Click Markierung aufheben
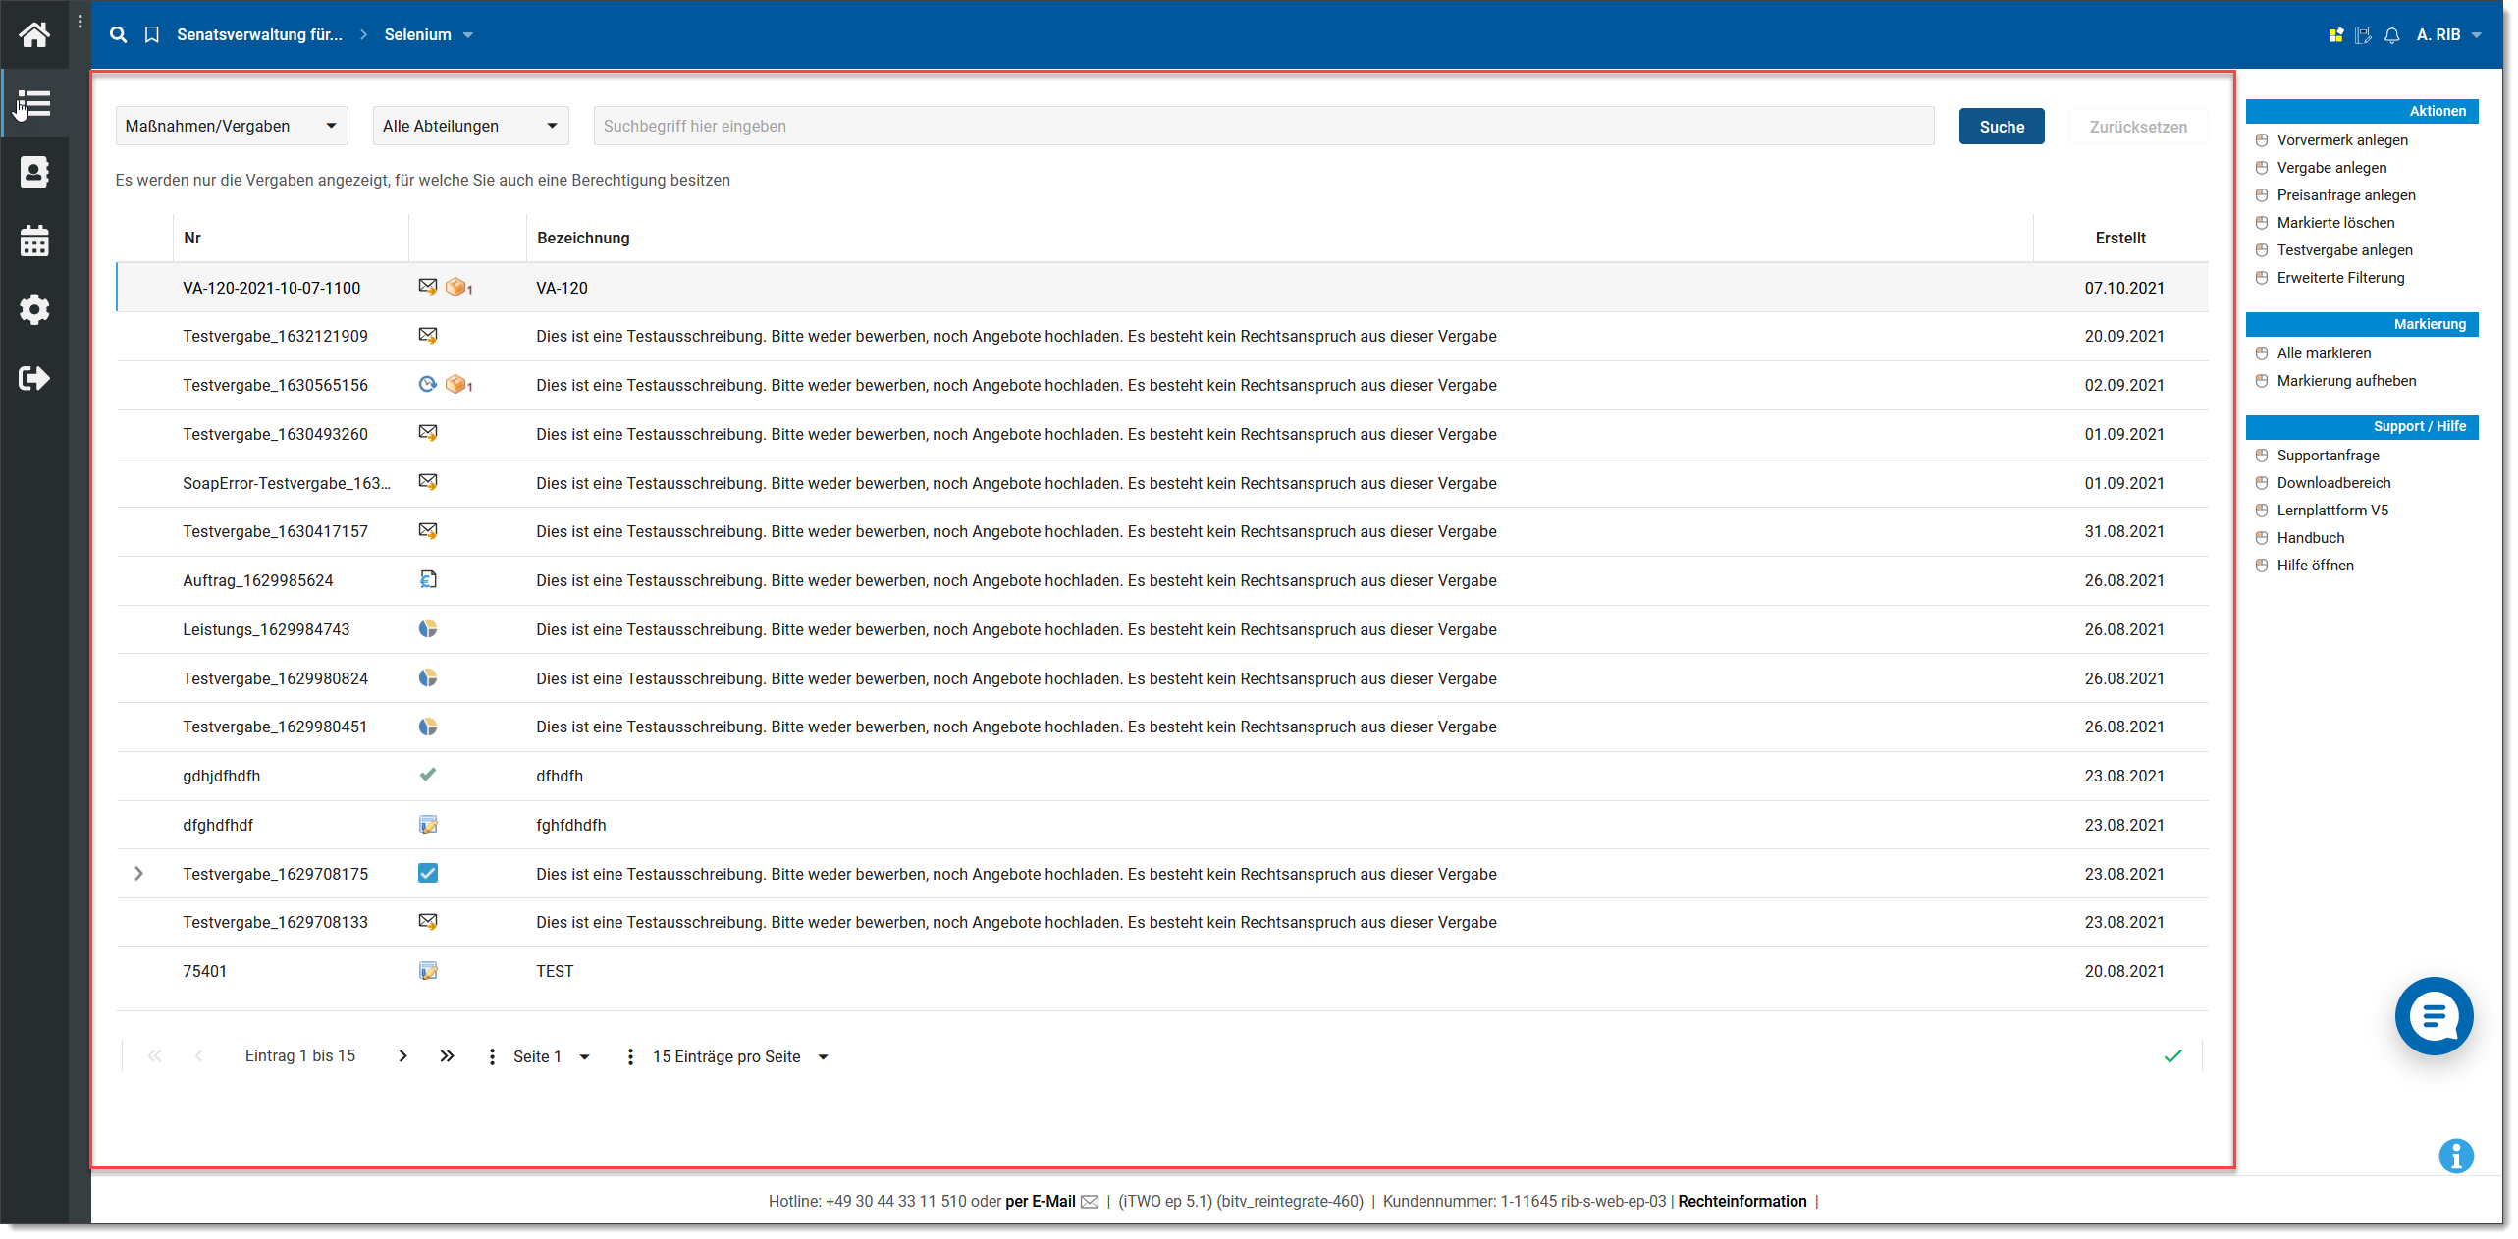2518x1239 pixels. 2345,381
